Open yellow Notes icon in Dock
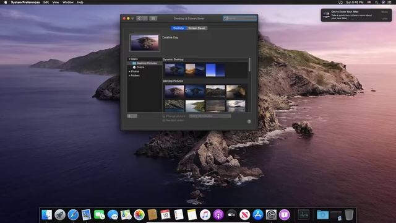The image size is (396, 223). coord(192,215)
